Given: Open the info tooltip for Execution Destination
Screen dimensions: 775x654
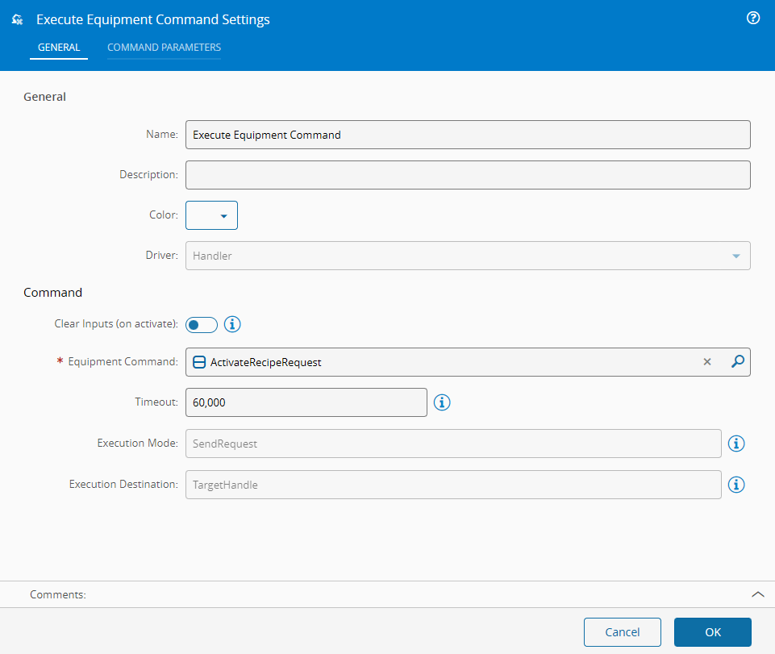Looking at the screenshot, I should click(x=735, y=485).
